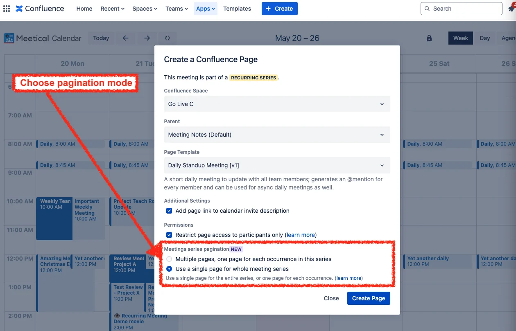Screen dimensions: 516x331
Task: Click the Create Page button
Action: click(x=369, y=298)
